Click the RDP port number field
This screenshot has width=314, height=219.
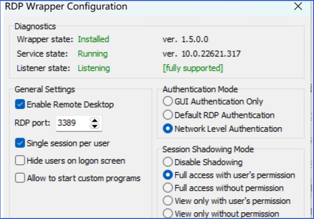pos(71,123)
